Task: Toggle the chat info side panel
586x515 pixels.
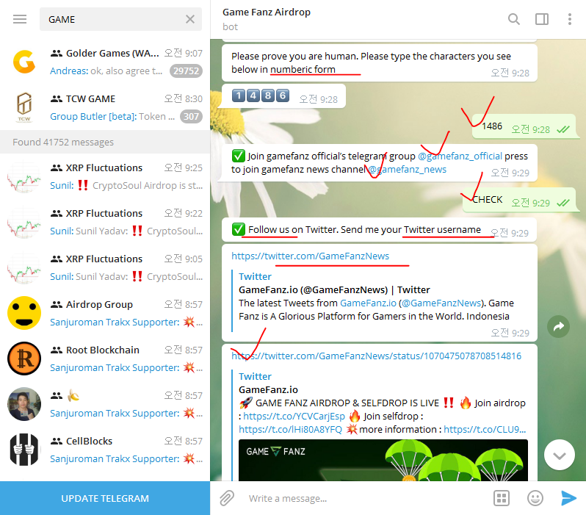Action: pos(541,19)
